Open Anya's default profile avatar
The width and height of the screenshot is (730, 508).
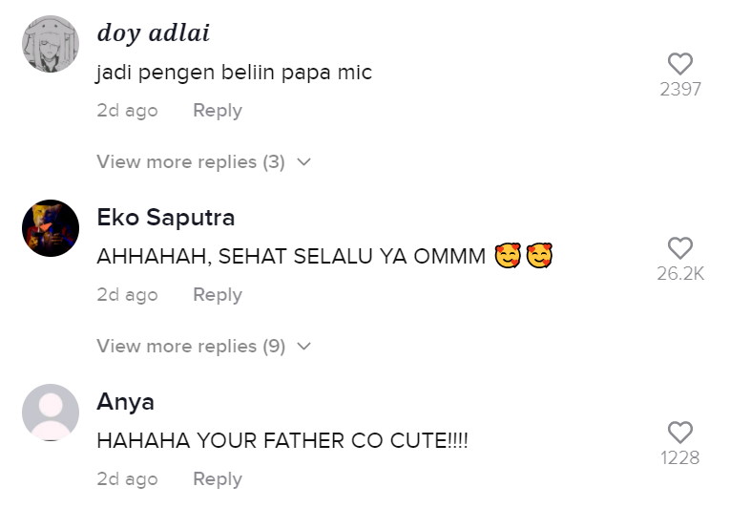(x=50, y=413)
